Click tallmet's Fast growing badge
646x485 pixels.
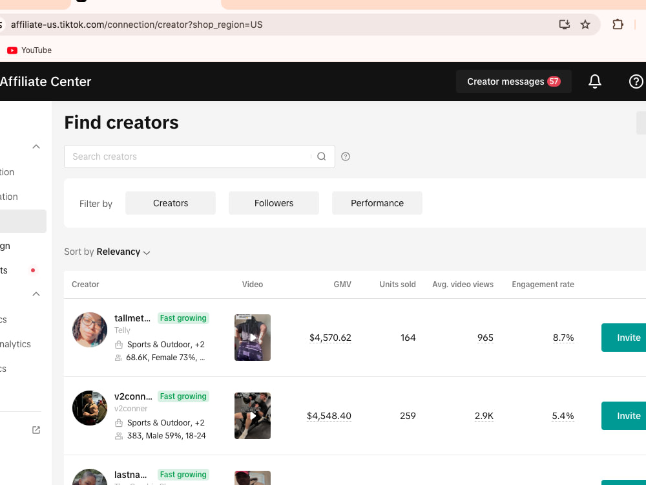tap(183, 318)
